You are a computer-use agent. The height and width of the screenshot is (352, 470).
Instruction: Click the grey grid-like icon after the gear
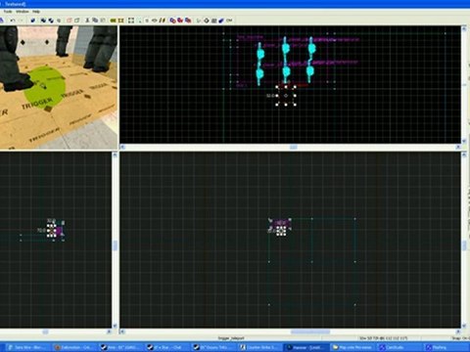pyautogui.click(x=213, y=21)
